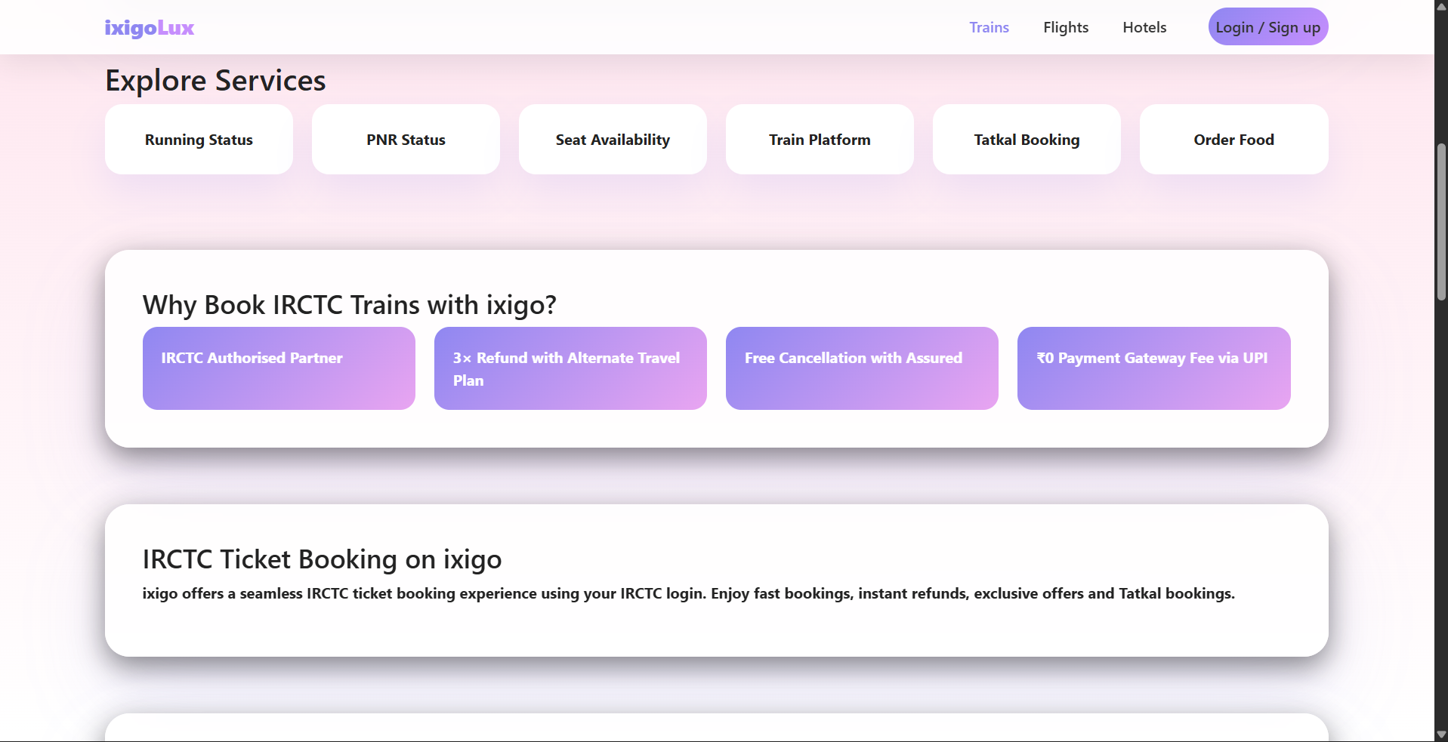1448x742 pixels.
Task: Click the scrollbar down arrow
Action: pos(1441,734)
